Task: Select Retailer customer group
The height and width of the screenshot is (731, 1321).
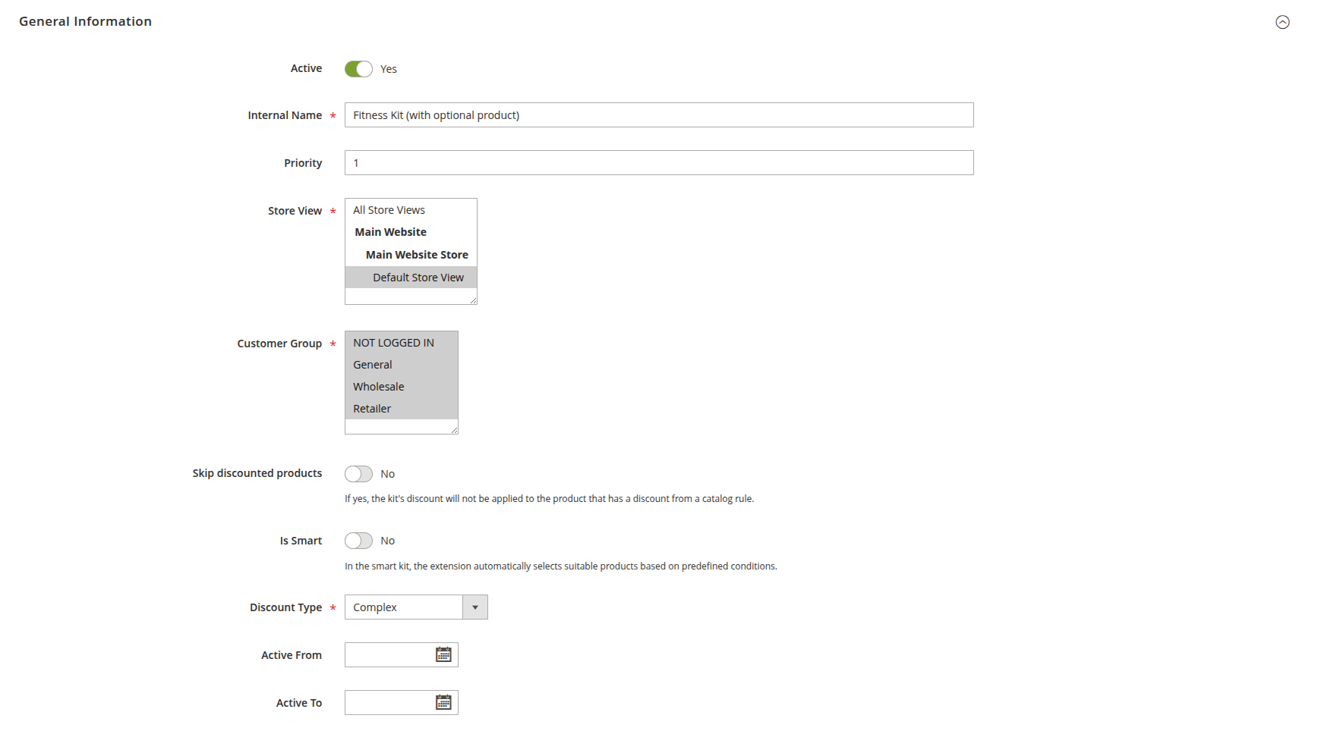Action: pos(372,409)
